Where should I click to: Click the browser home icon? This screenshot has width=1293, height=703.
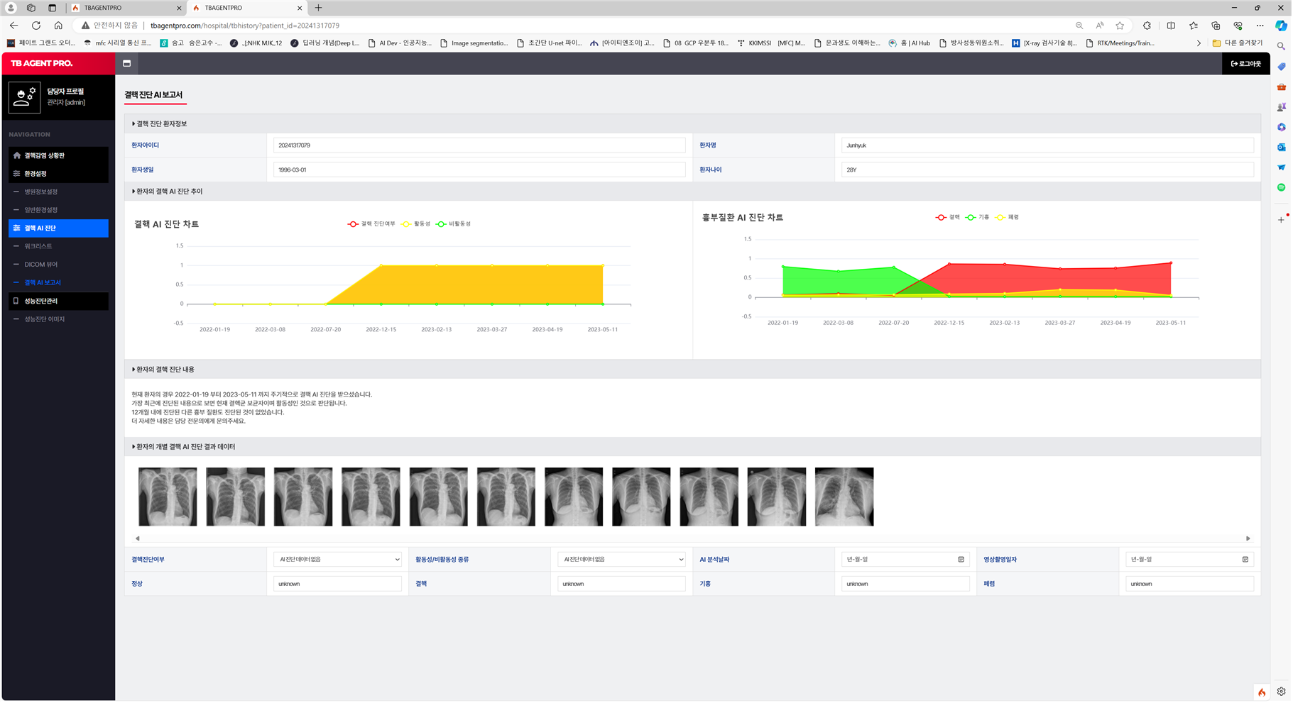pyautogui.click(x=58, y=26)
